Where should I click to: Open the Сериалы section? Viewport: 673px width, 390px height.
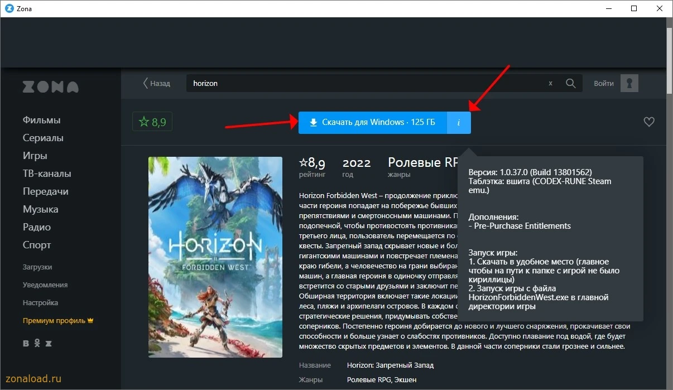(x=43, y=138)
